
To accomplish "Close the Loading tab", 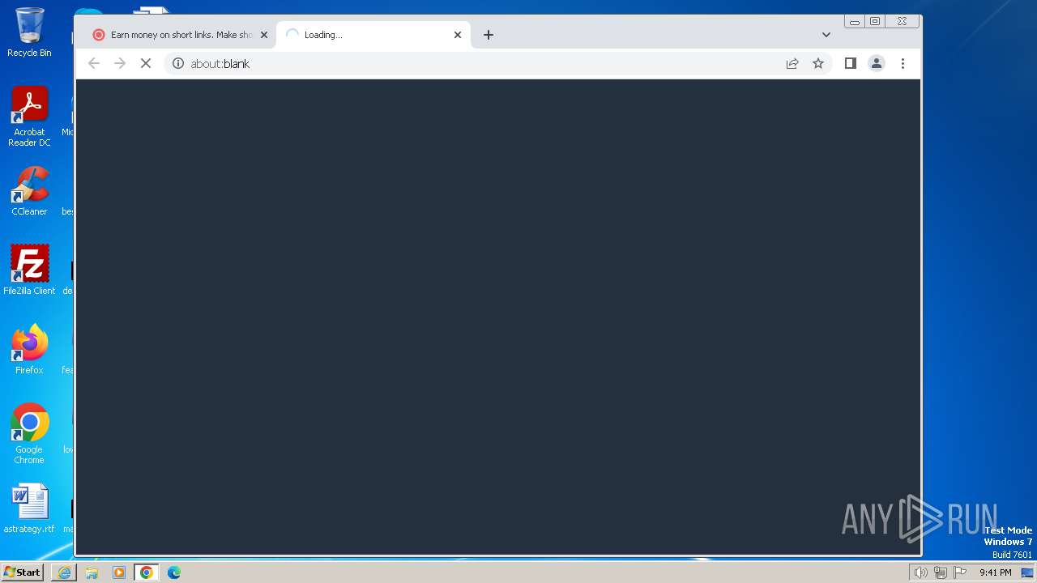I will click(x=458, y=35).
